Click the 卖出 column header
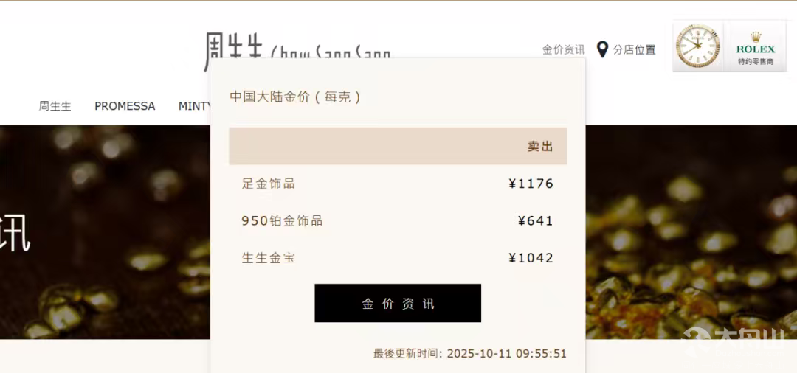The height and width of the screenshot is (373, 797). 540,147
